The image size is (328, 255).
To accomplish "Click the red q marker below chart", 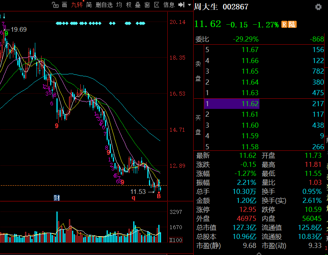I will coord(134,197).
